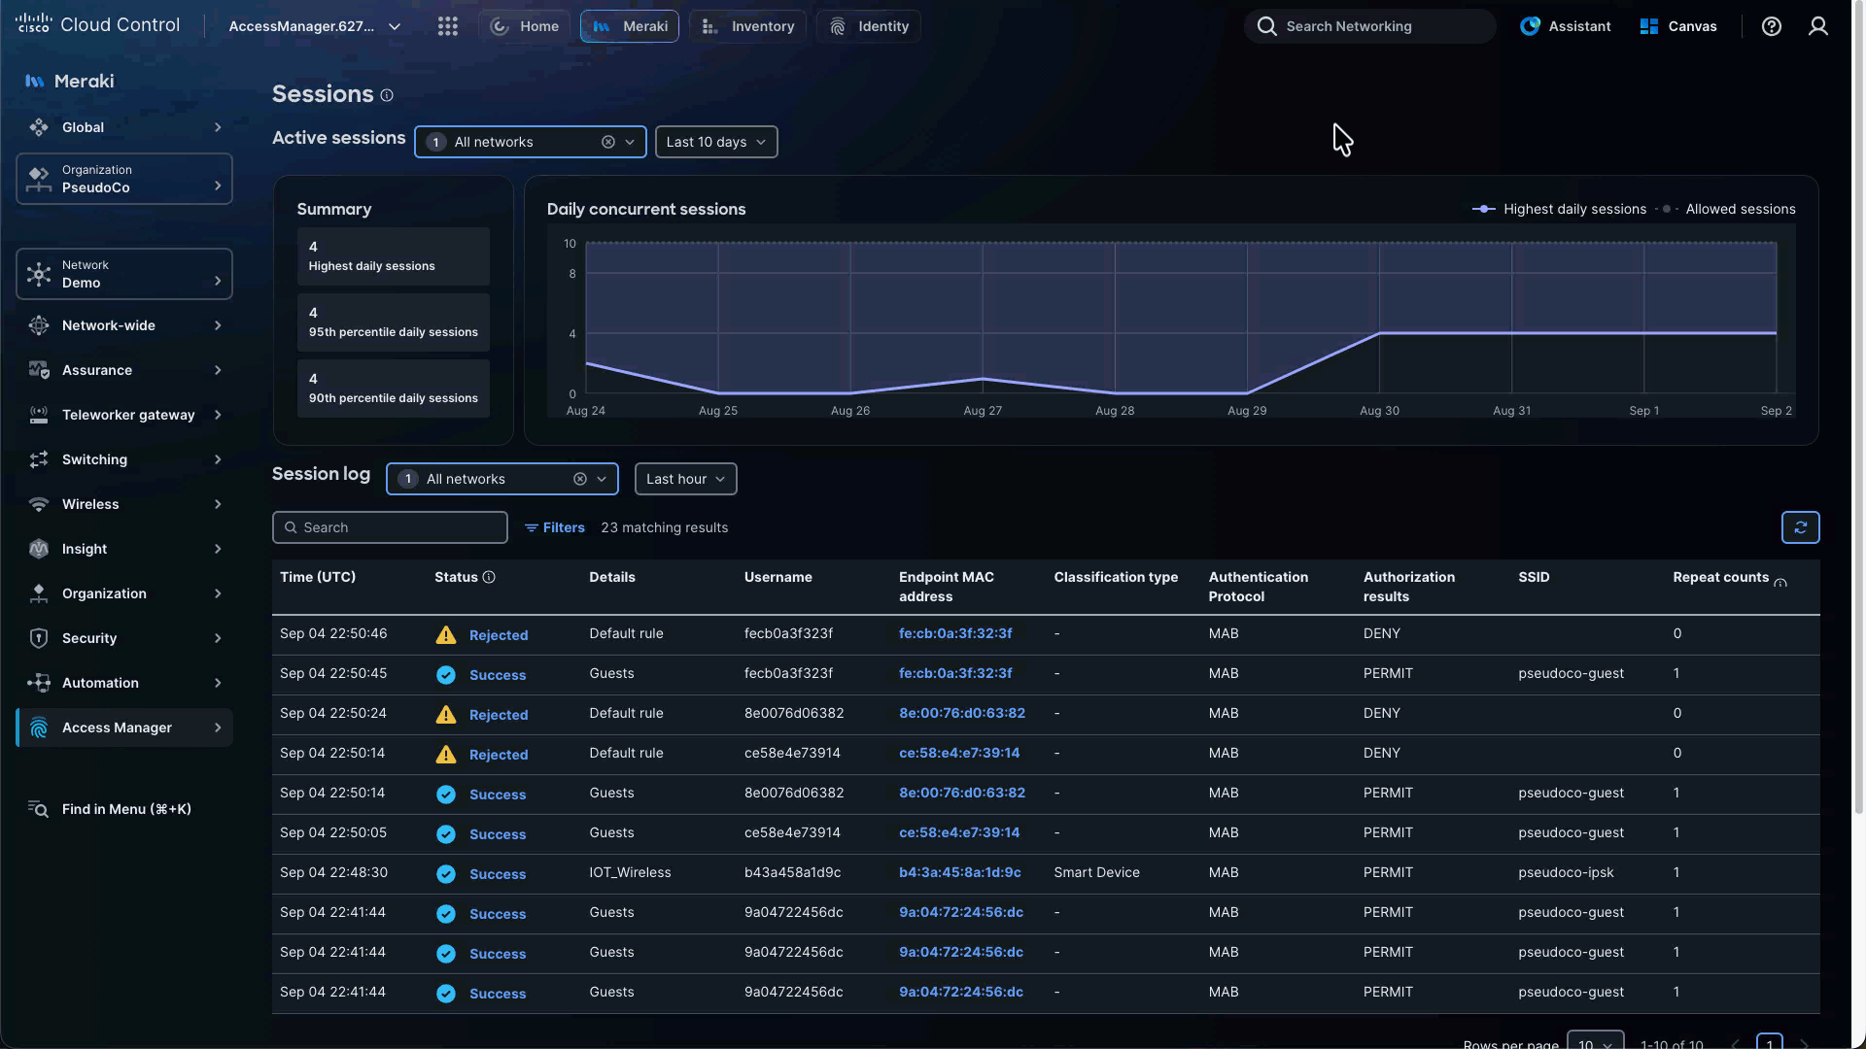Expand the Network Demo selector
This screenshot has width=1866, height=1049.
pos(124,274)
